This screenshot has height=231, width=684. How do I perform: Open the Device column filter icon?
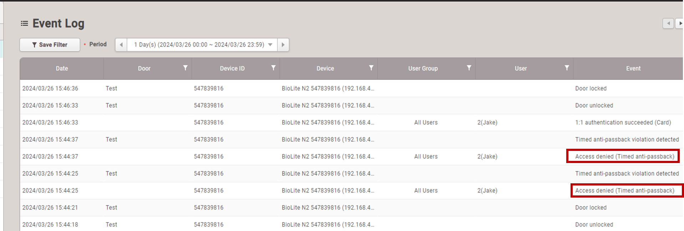[371, 68]
